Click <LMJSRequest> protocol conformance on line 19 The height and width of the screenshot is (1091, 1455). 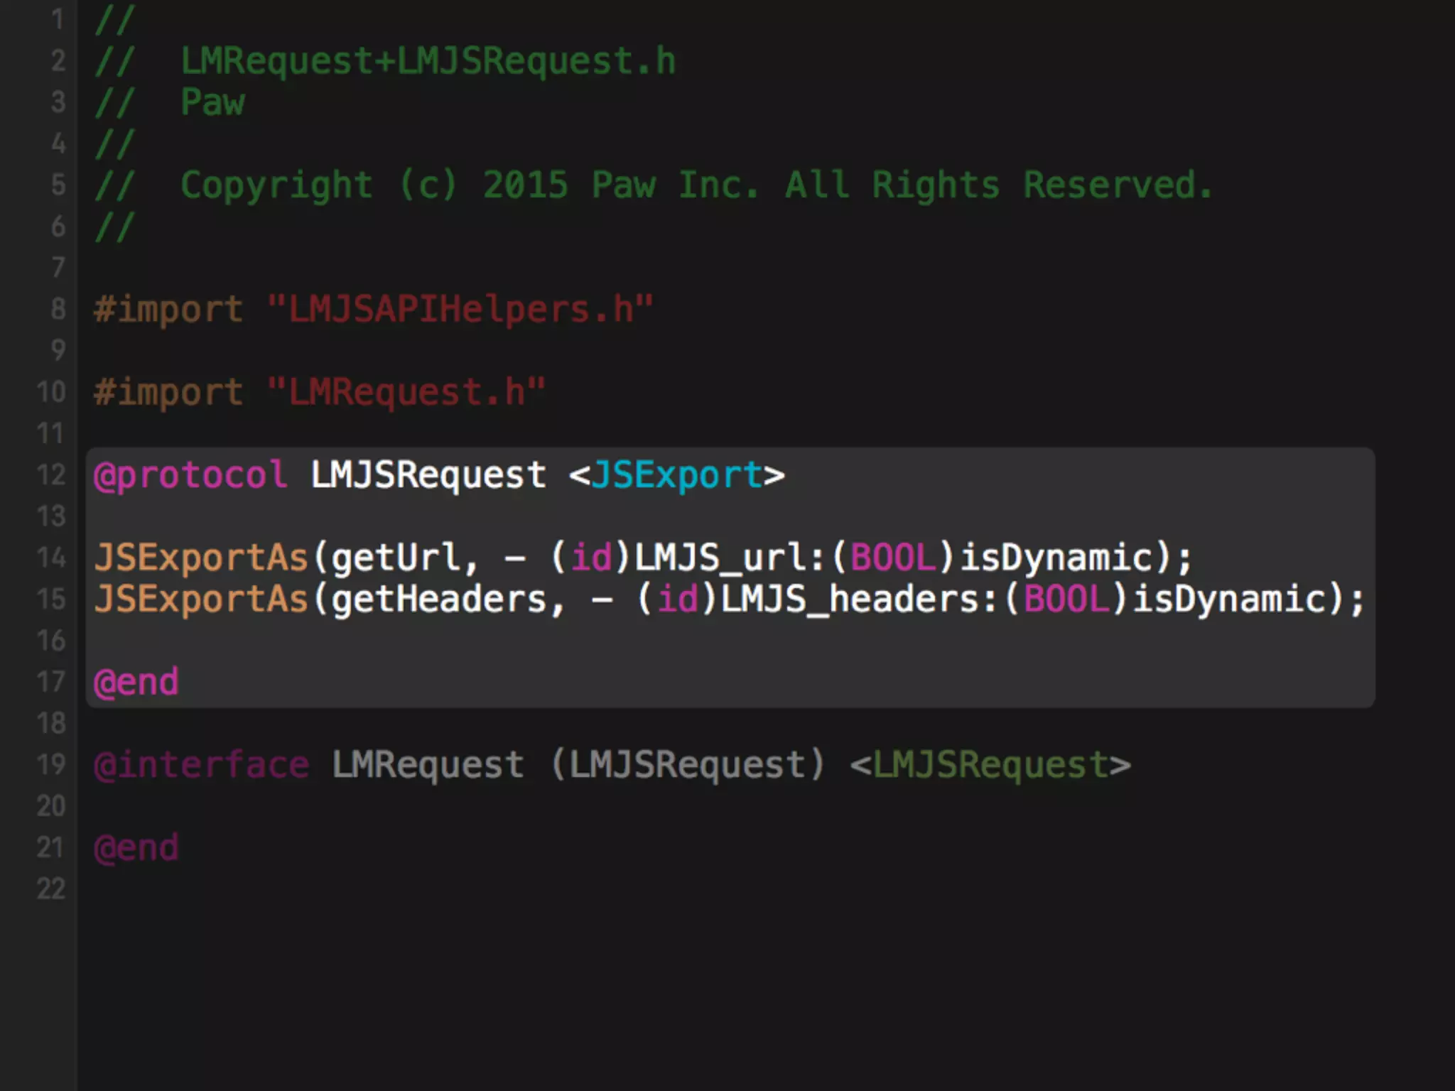tap(990, 765)
